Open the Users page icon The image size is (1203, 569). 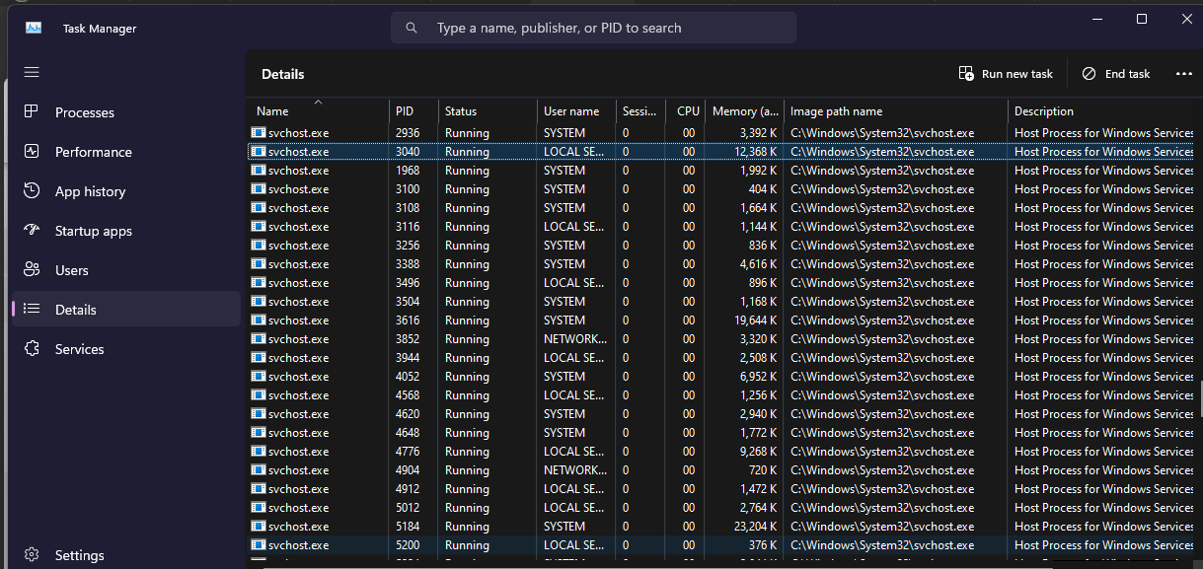click(32, 270)
